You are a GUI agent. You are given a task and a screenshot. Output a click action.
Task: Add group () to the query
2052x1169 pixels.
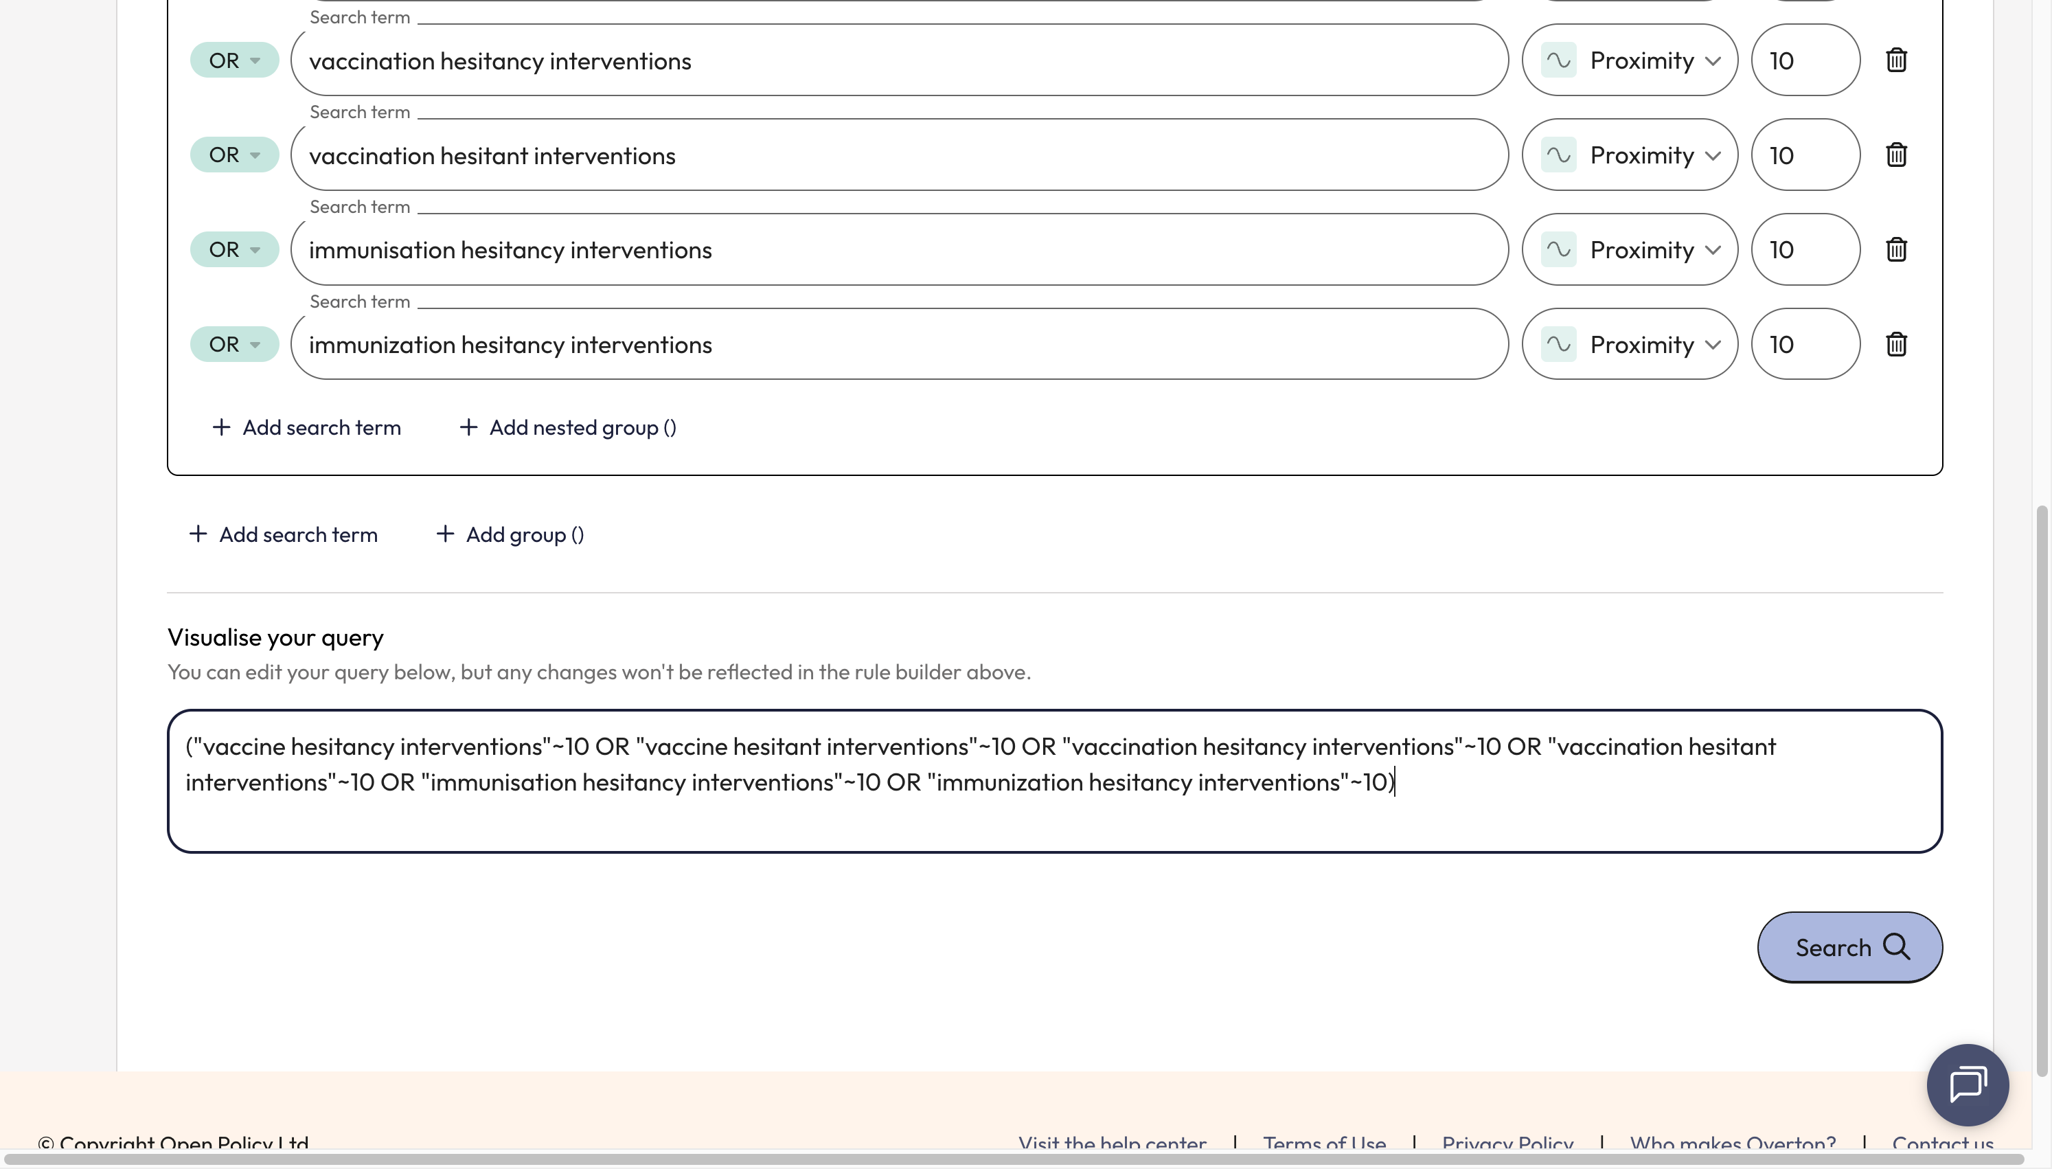(x=510, y=535)
